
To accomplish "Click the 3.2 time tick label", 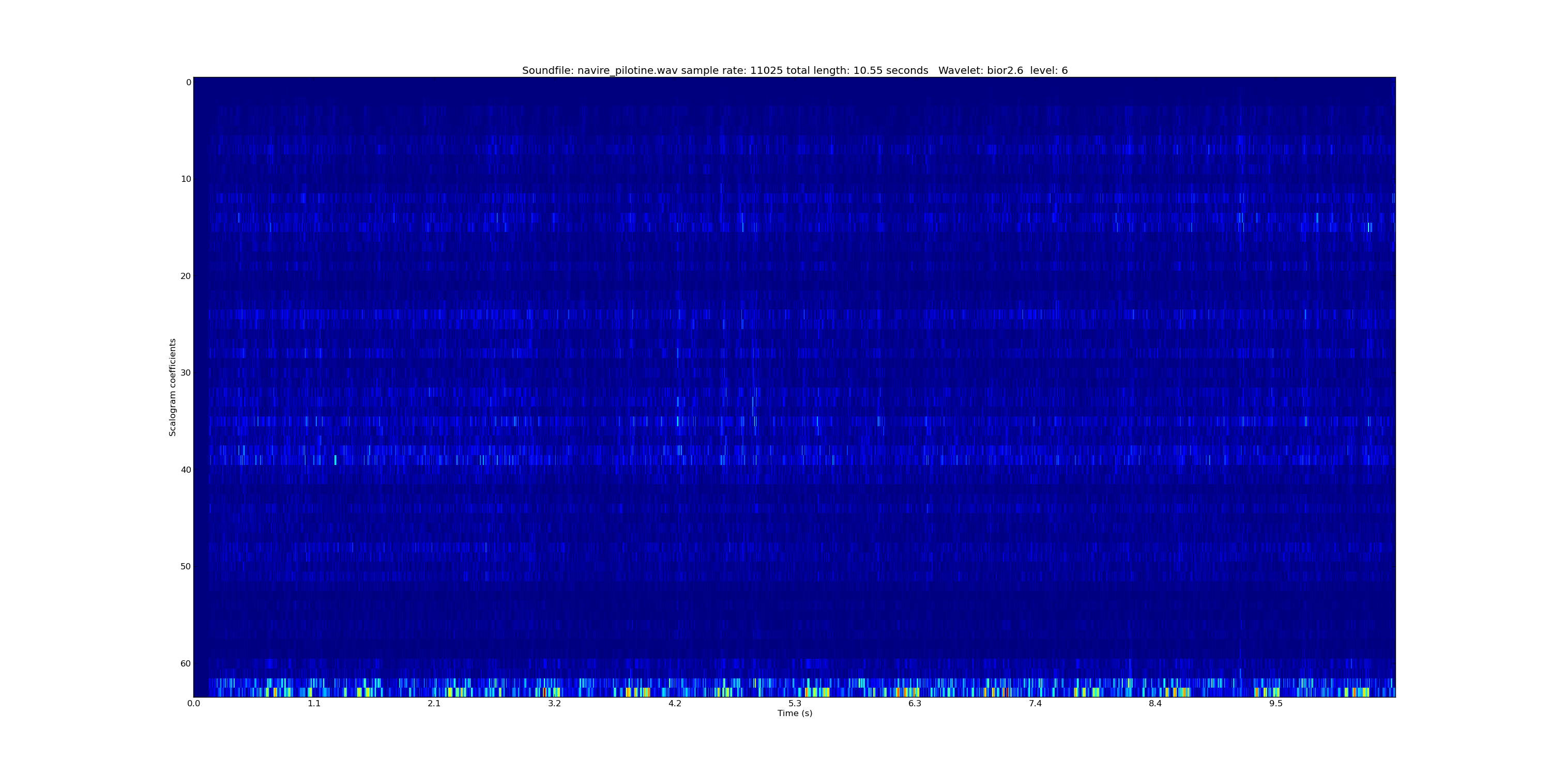I will tap(554, 703).
